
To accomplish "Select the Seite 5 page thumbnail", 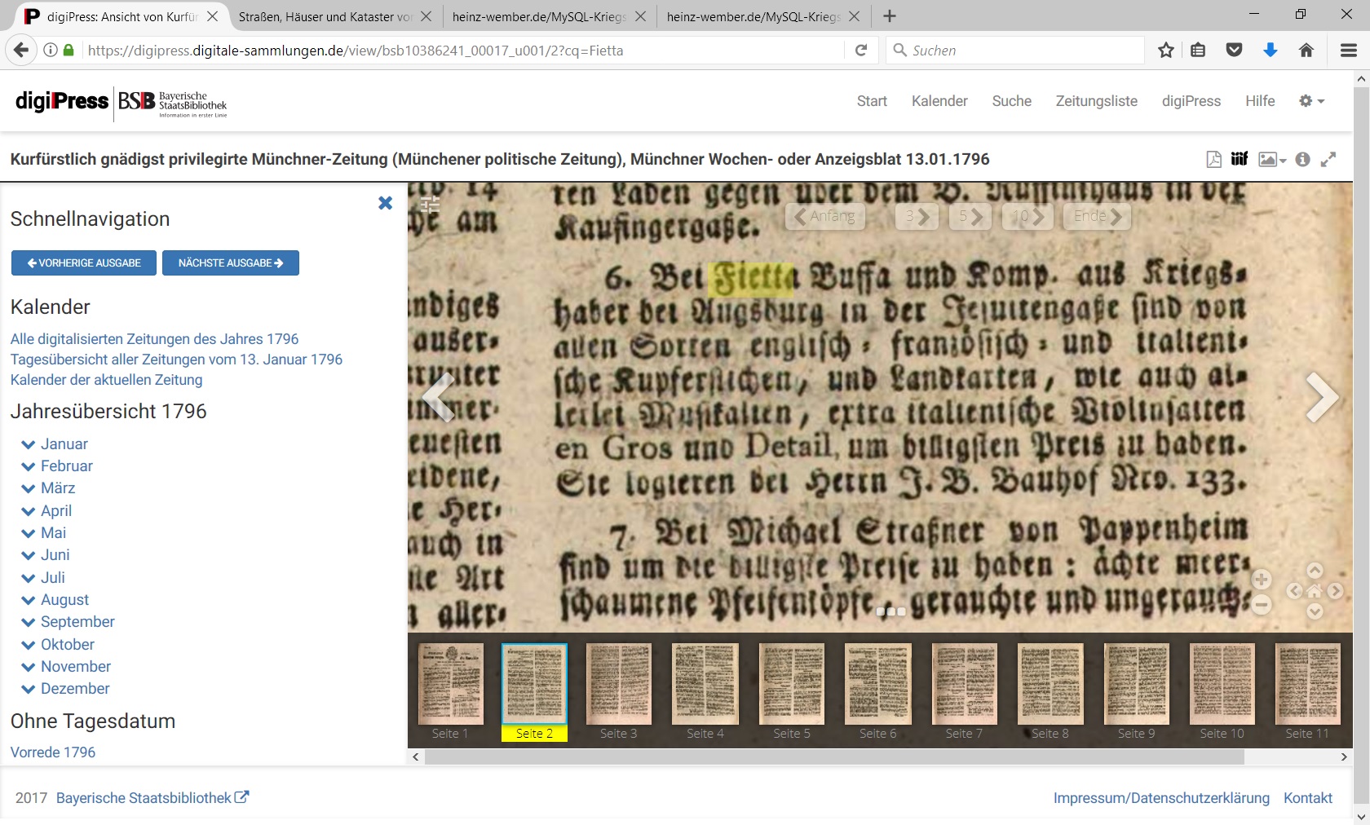I will pyautogui.click(x=791, y=685).
